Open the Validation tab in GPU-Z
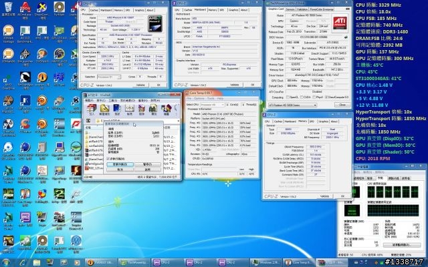Viewport: 428px width, 267px height. point(302,9)
